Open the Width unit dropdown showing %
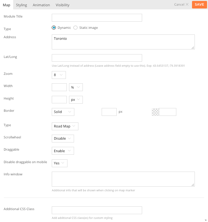Image resolution: width=208 pixels, height=222 pixels. (76, 87)
